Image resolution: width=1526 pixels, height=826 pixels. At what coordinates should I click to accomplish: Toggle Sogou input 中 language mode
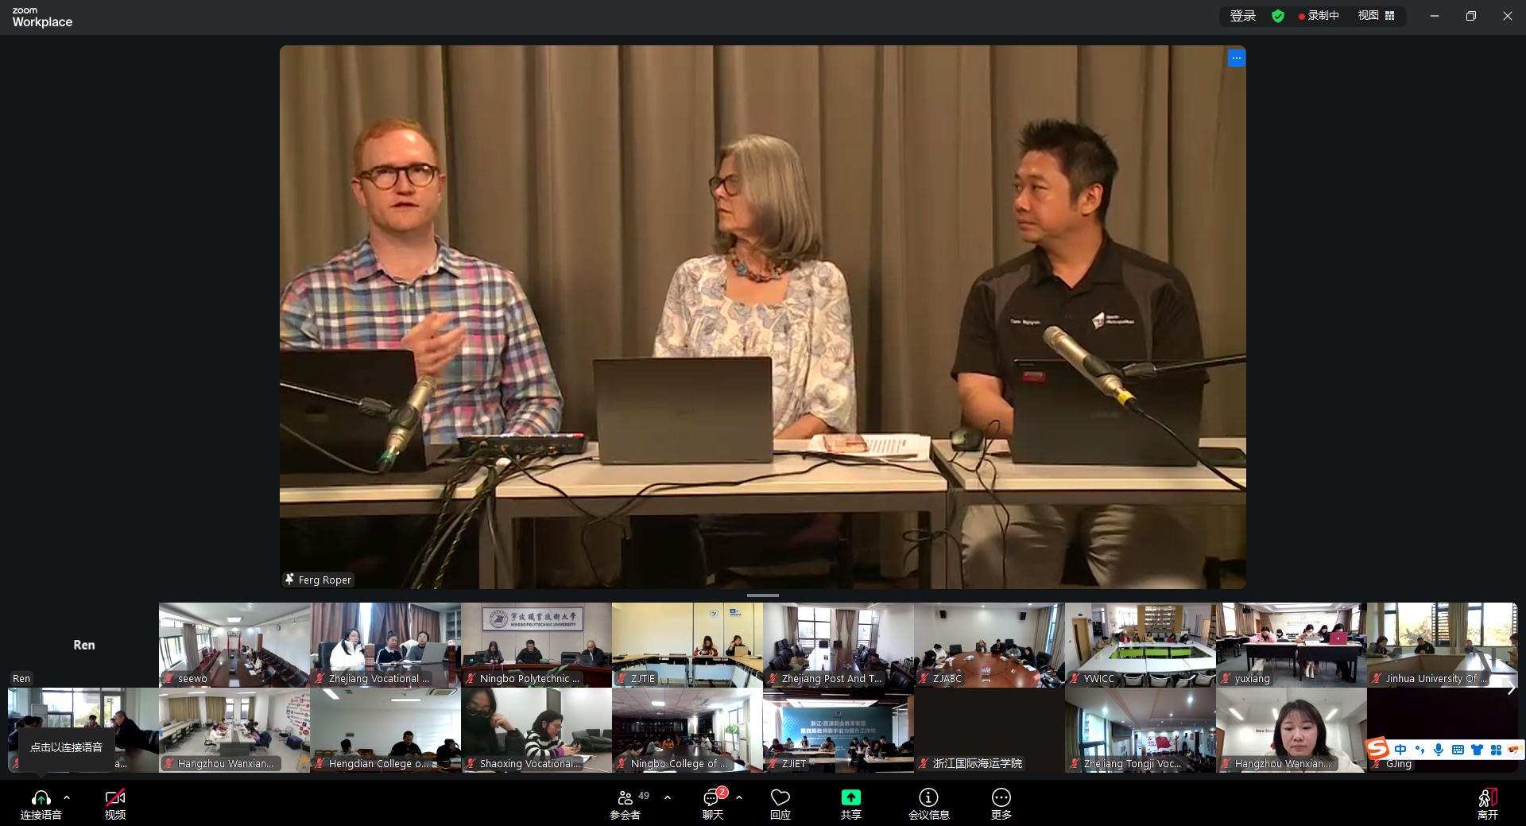click(x=1400, y=750)
